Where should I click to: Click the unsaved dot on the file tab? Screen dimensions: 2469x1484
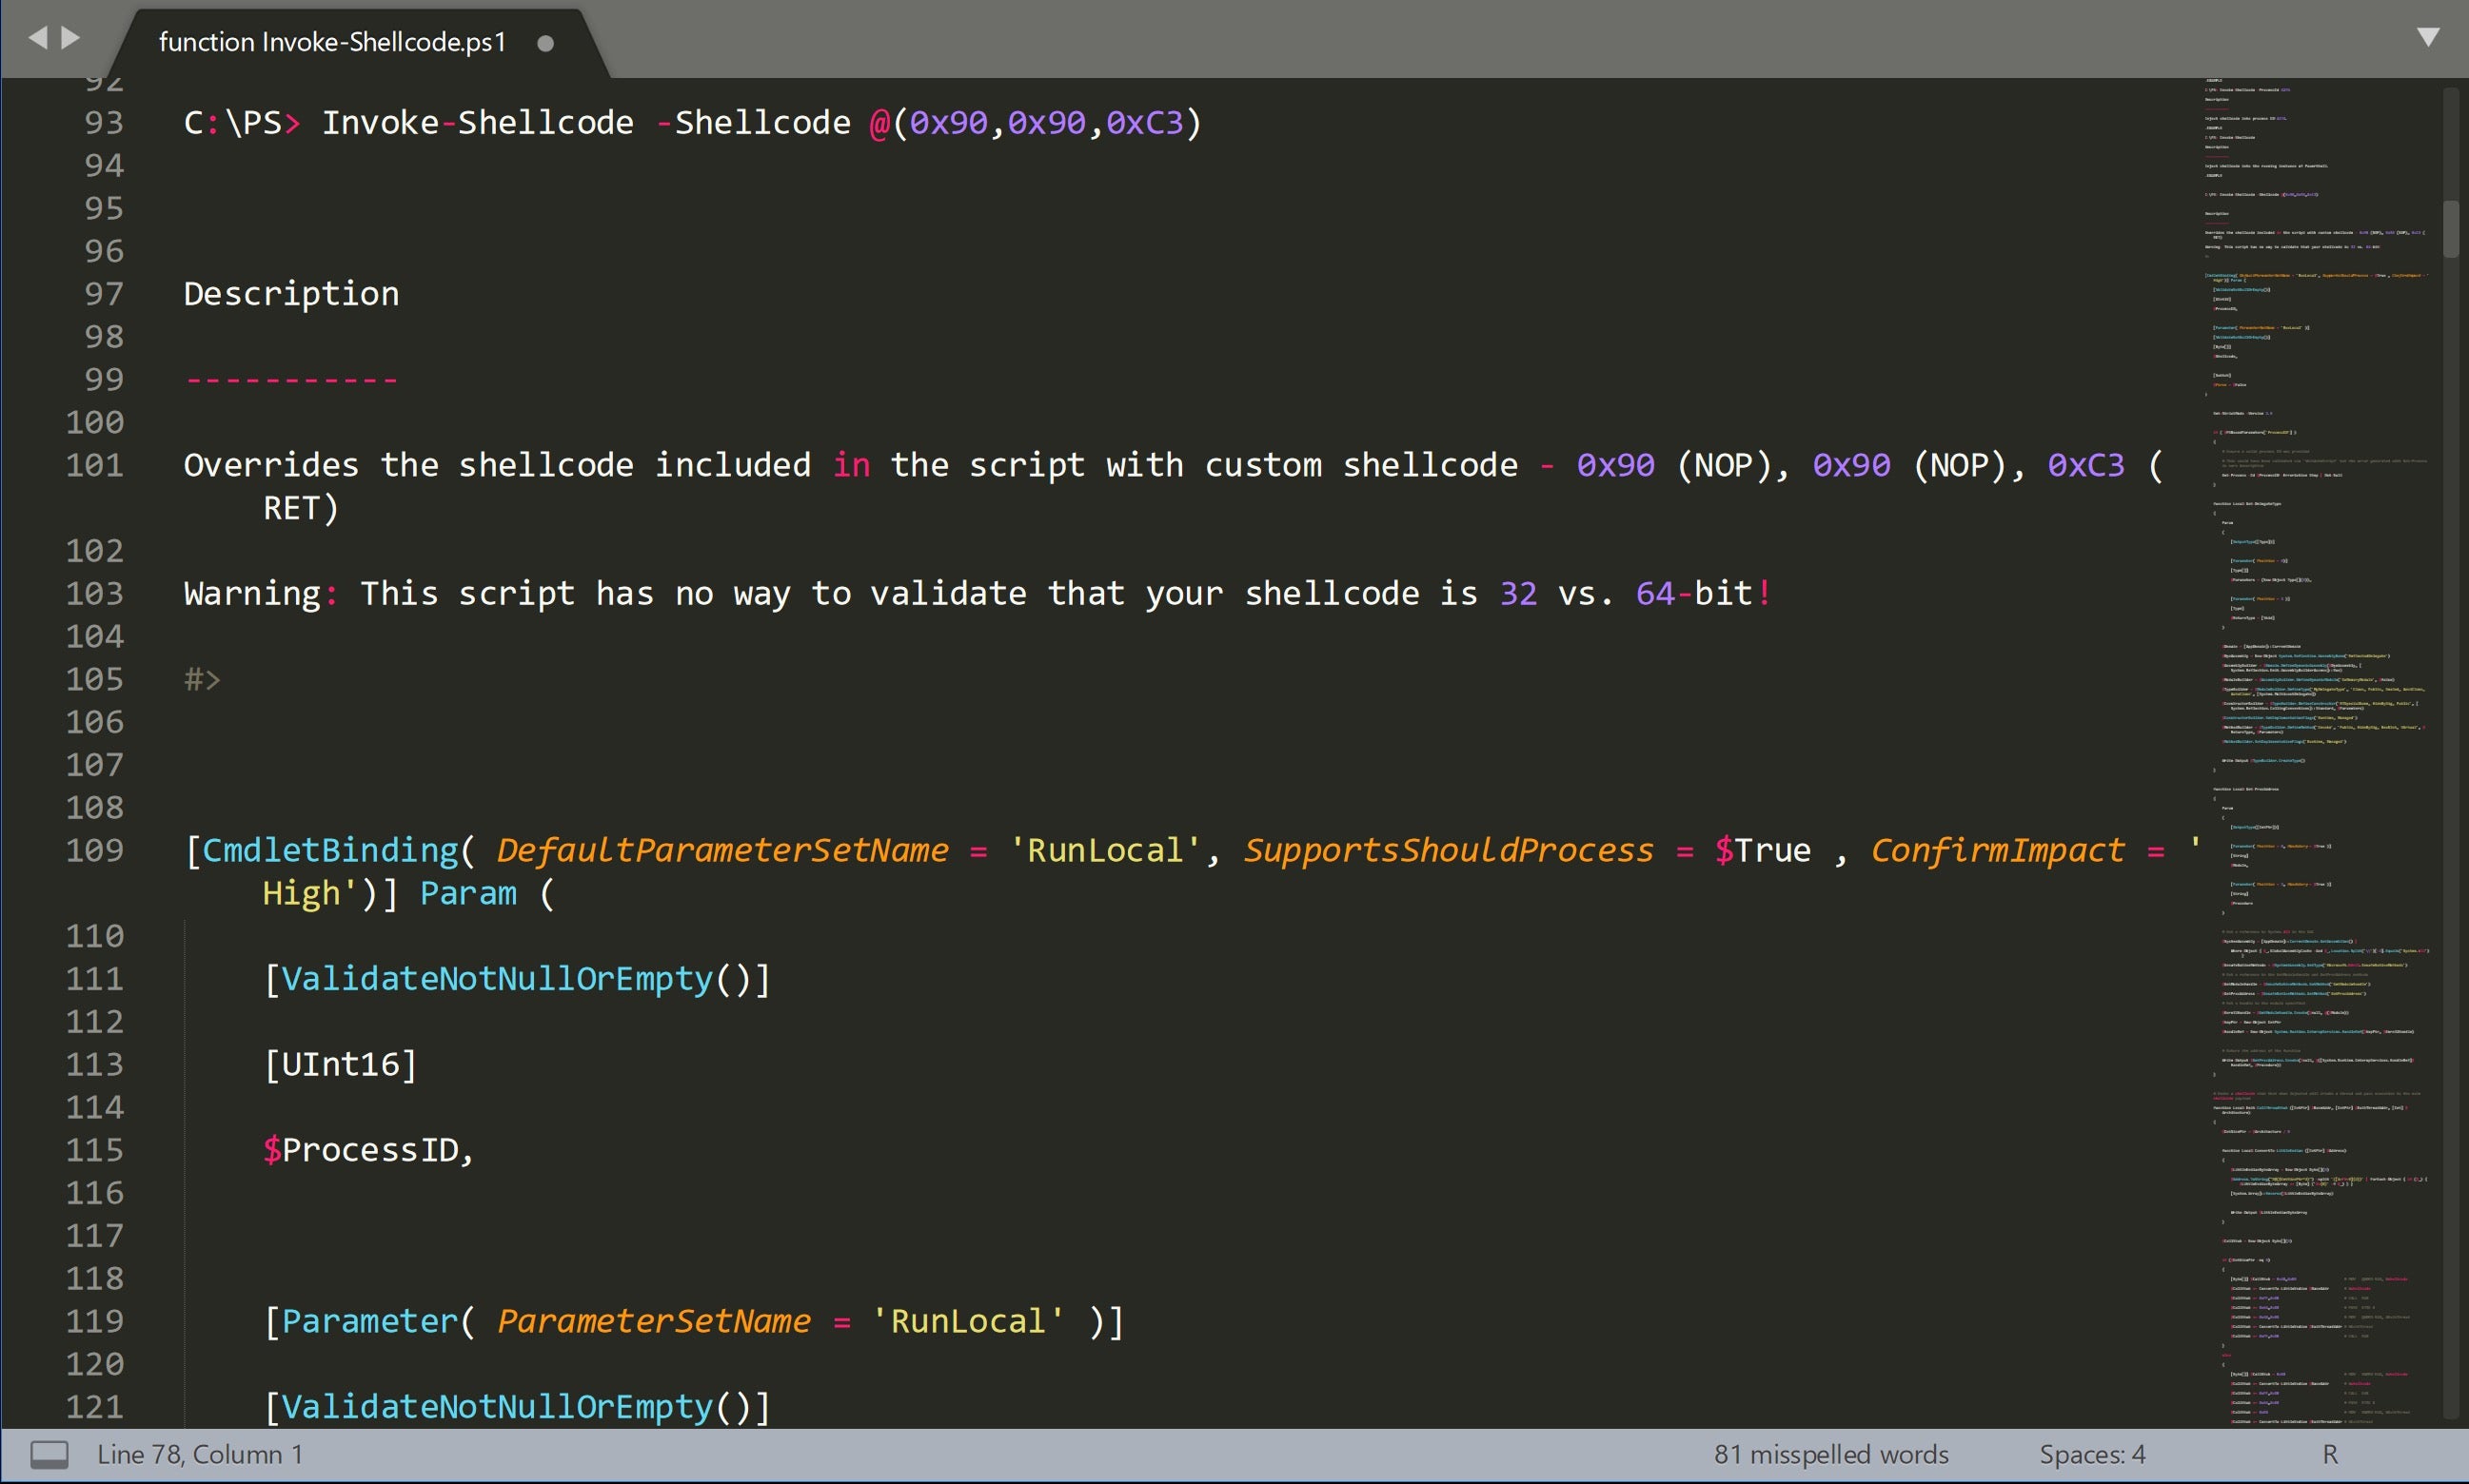(545, 43)
